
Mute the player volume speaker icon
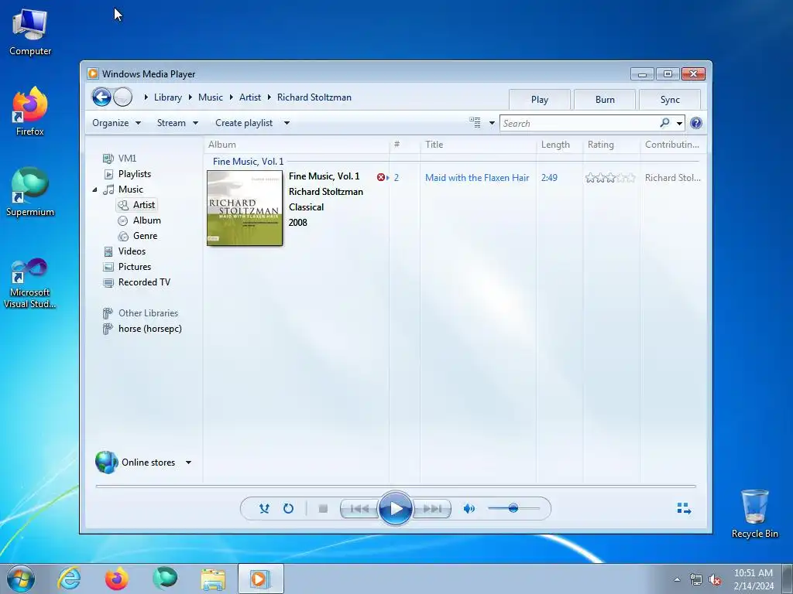(x=469, y=509)
